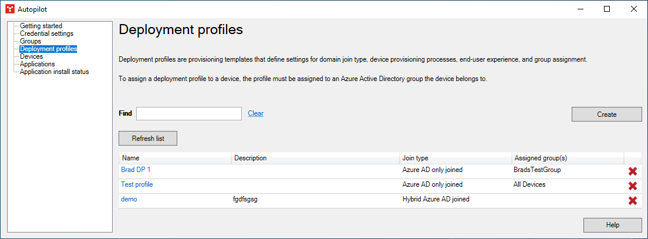The image size is (648, 239).
Task: Remove the demo deployment profile
Action: coord(633,201)
